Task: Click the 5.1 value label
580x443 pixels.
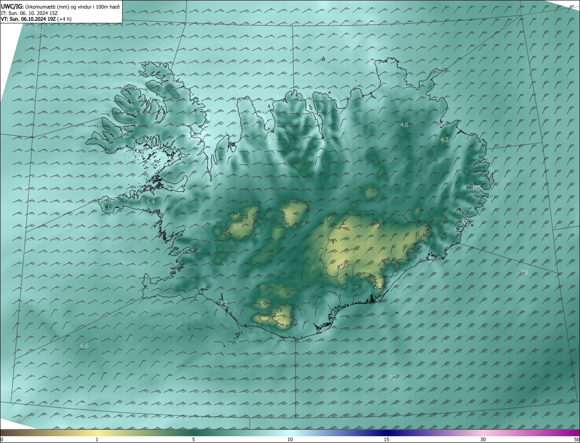Action: 106,207
